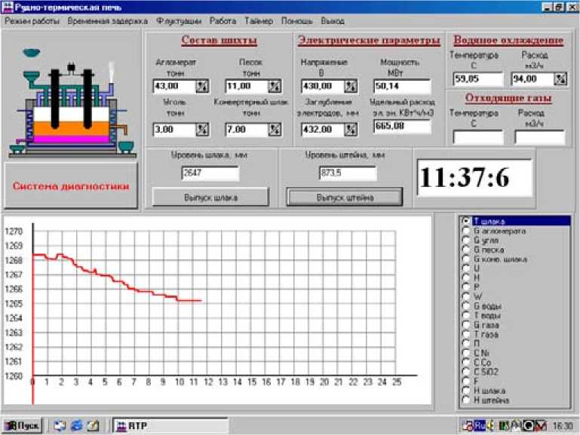Click the Пуск start button

(x=21, y=425)
